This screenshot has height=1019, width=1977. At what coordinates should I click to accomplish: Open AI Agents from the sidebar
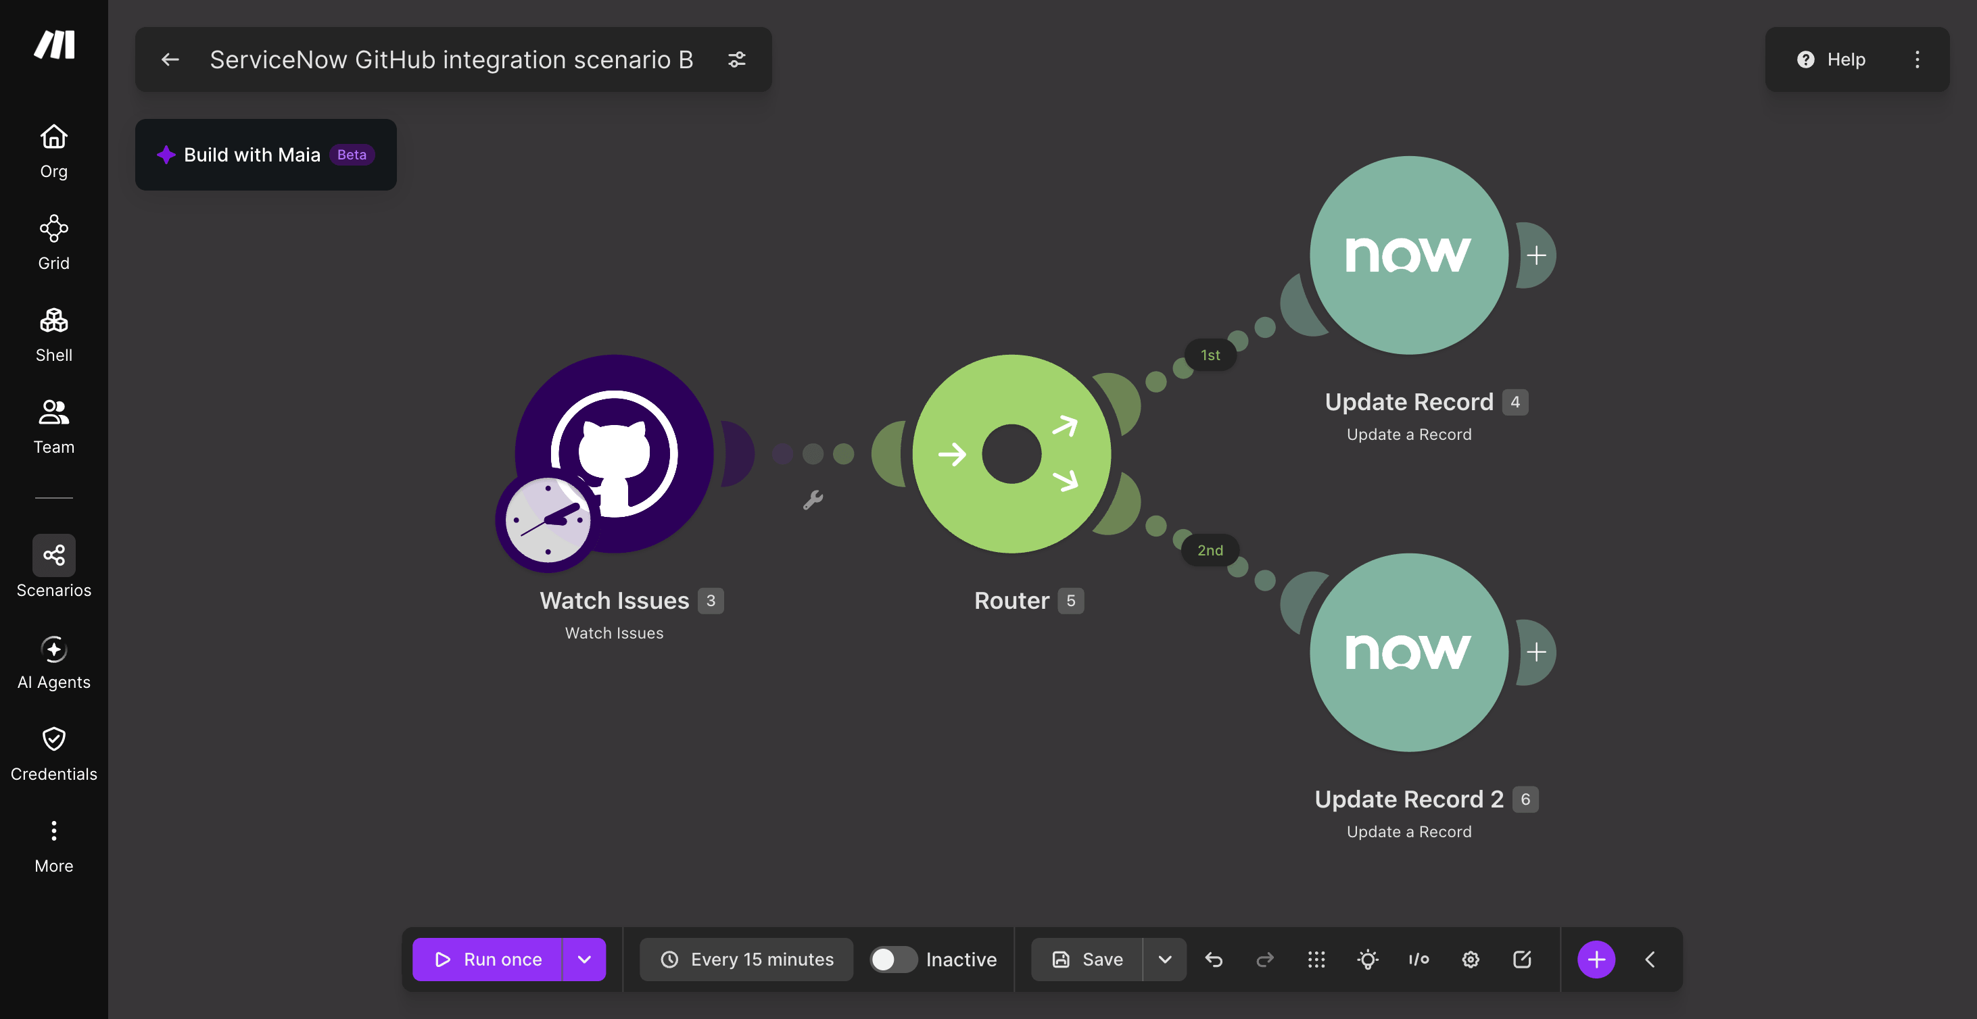53,664
